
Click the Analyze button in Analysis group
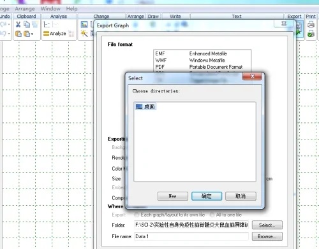(55, 34)
